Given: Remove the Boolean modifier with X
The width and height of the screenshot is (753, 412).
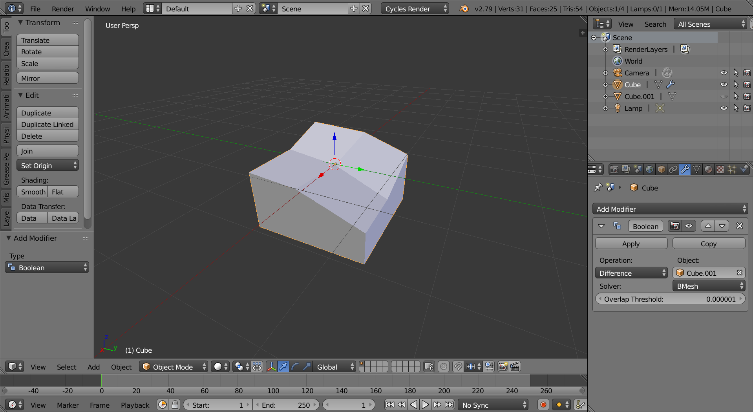Looking at the screenshot, I should point(740,226).
